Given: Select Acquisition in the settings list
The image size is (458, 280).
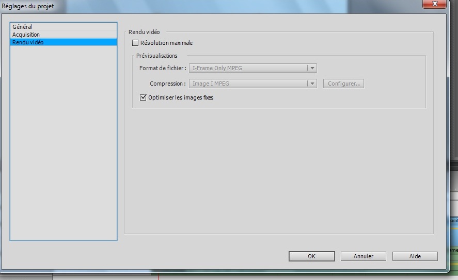Looking at the screenshot, I should coord(64,35).
